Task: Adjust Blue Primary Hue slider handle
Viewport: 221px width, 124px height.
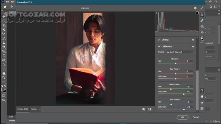Action: coord(171,104)
